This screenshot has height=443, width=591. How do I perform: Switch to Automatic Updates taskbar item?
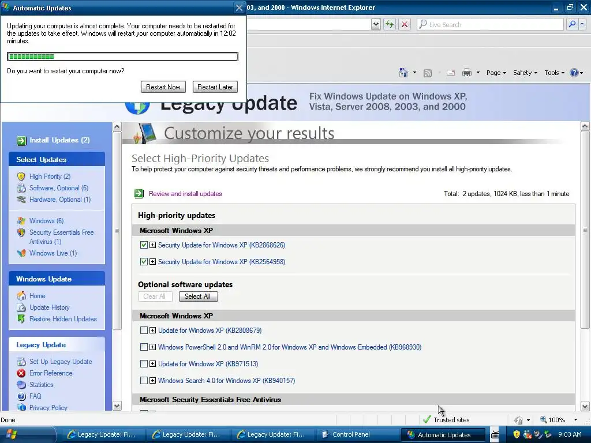click(x=443, y=434)
